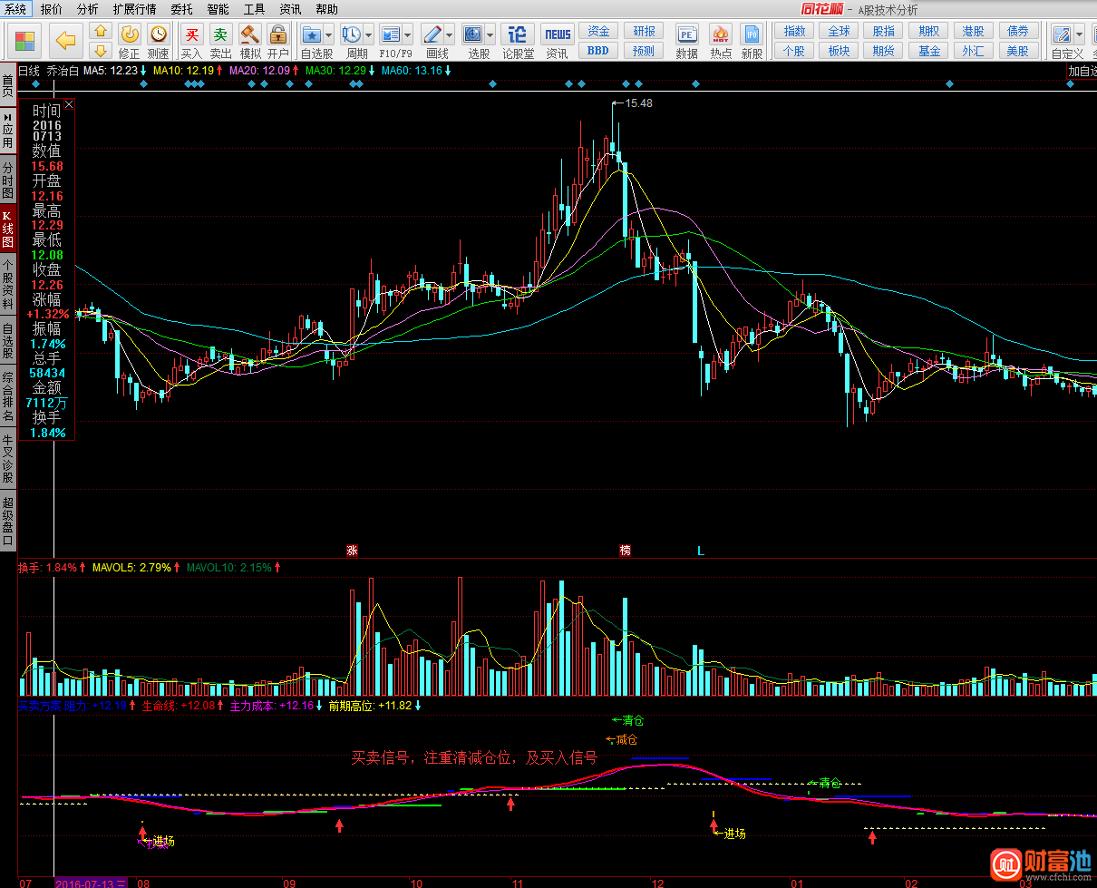The image size is (1097, 888).
Task: Expand the 画线 drawing dropdown arrow
Action: (450, 34)
